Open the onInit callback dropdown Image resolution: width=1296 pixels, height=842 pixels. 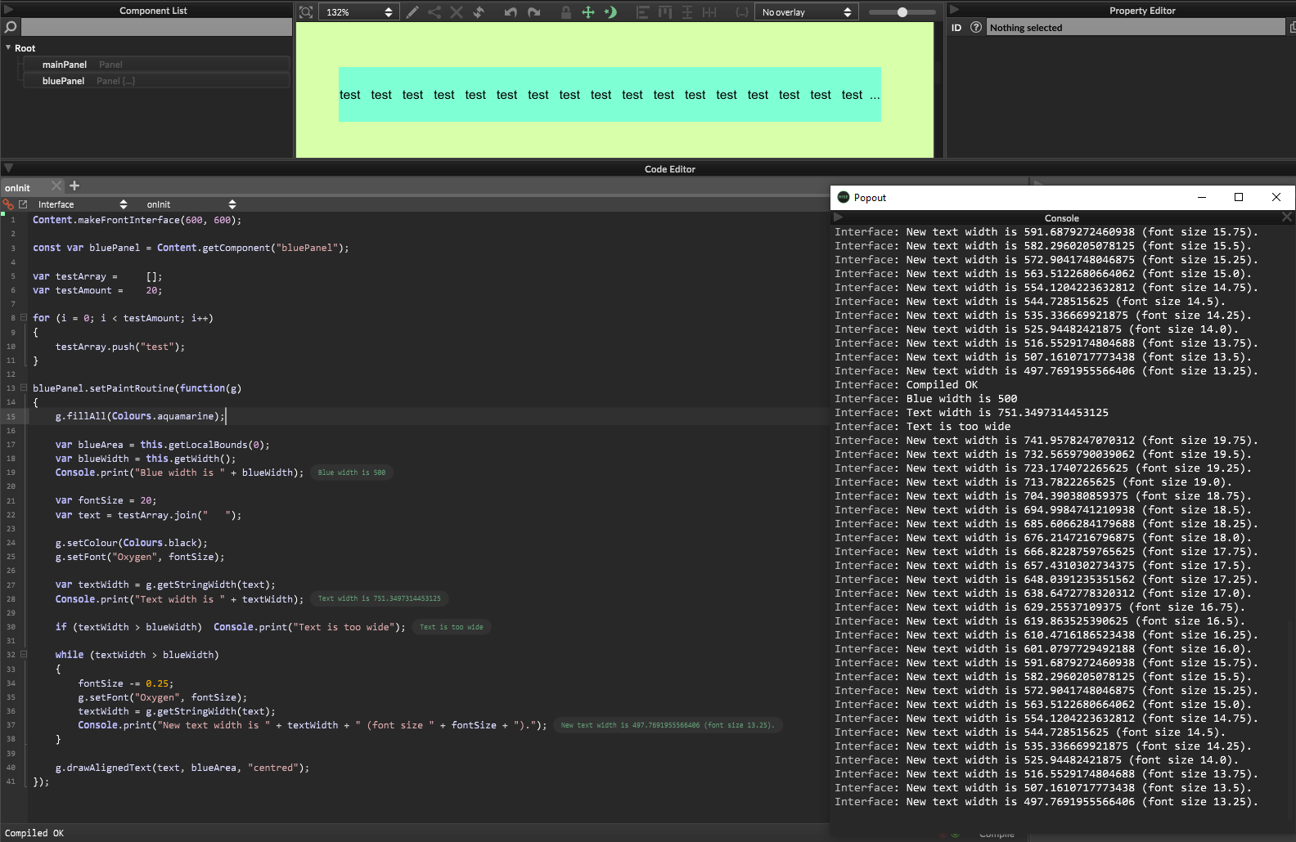(191, 204)
